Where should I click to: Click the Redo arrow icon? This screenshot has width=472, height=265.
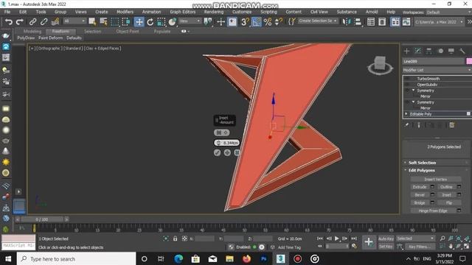pos(20,21)
